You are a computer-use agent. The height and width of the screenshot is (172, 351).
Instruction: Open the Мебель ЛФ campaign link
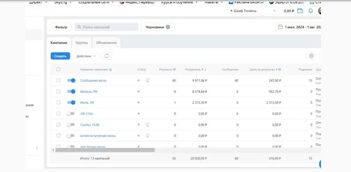point(88,91)
